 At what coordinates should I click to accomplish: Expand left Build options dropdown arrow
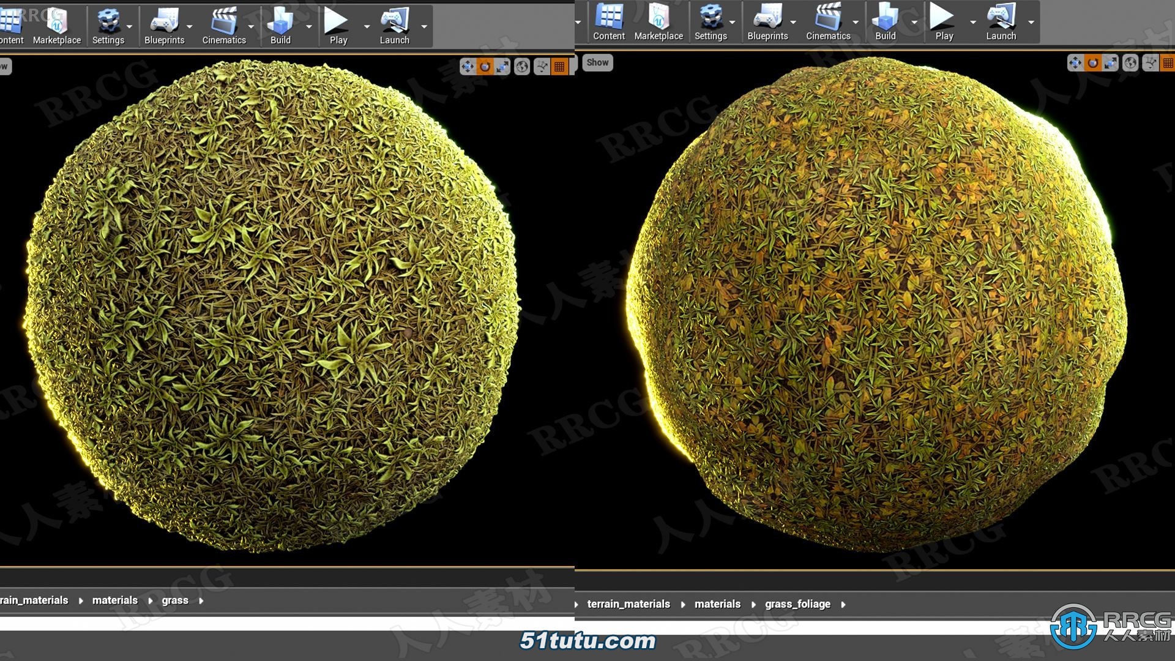[309, 27]
